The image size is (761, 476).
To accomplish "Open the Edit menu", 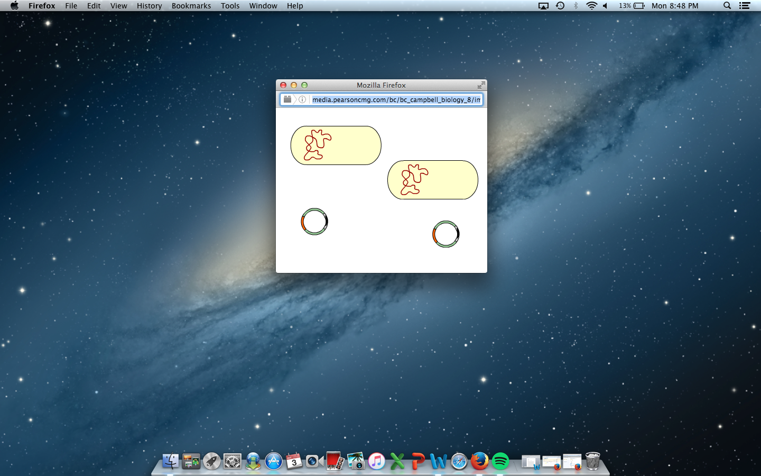I will (x=94, y=6).
